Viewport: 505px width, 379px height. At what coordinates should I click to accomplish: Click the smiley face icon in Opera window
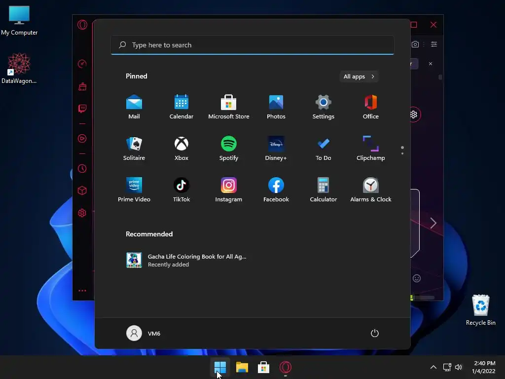click(x=416, y=278)
